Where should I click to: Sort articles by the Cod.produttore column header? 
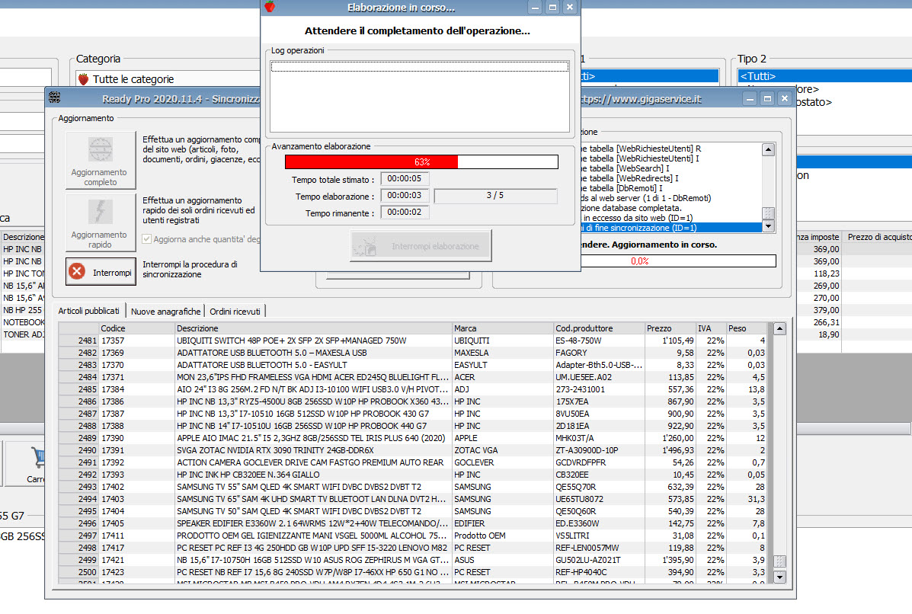coord(599,328)
